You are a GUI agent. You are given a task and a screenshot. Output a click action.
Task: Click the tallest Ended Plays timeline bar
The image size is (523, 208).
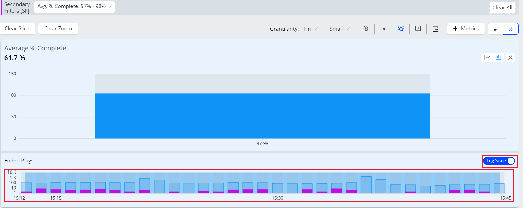(x=366, y=185)
